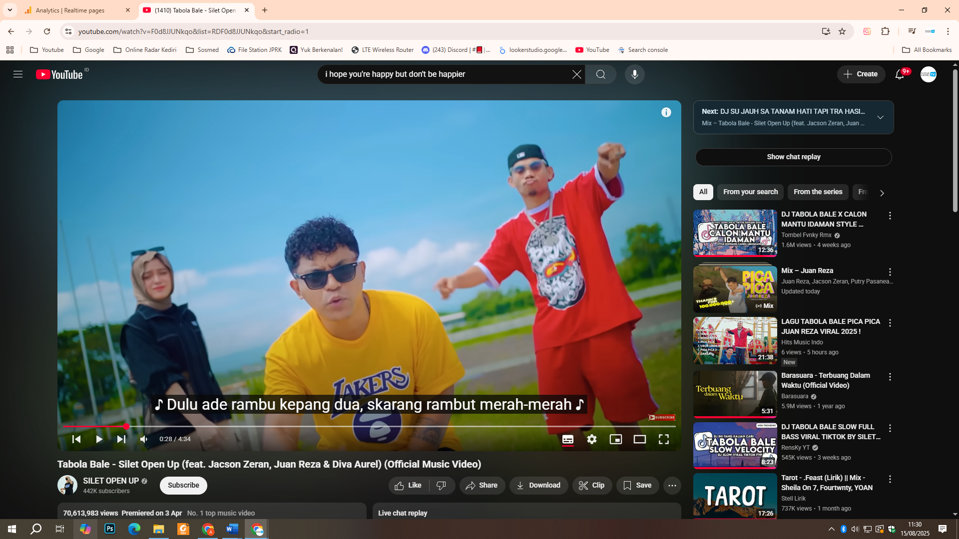Clear the search query with X

576,74
